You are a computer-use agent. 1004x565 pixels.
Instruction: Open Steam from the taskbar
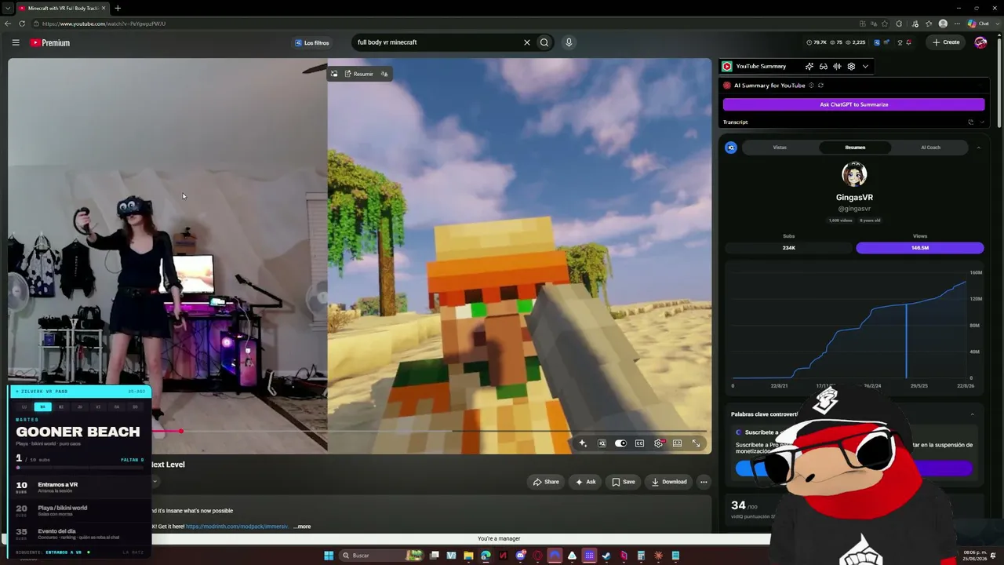(606, 556)
